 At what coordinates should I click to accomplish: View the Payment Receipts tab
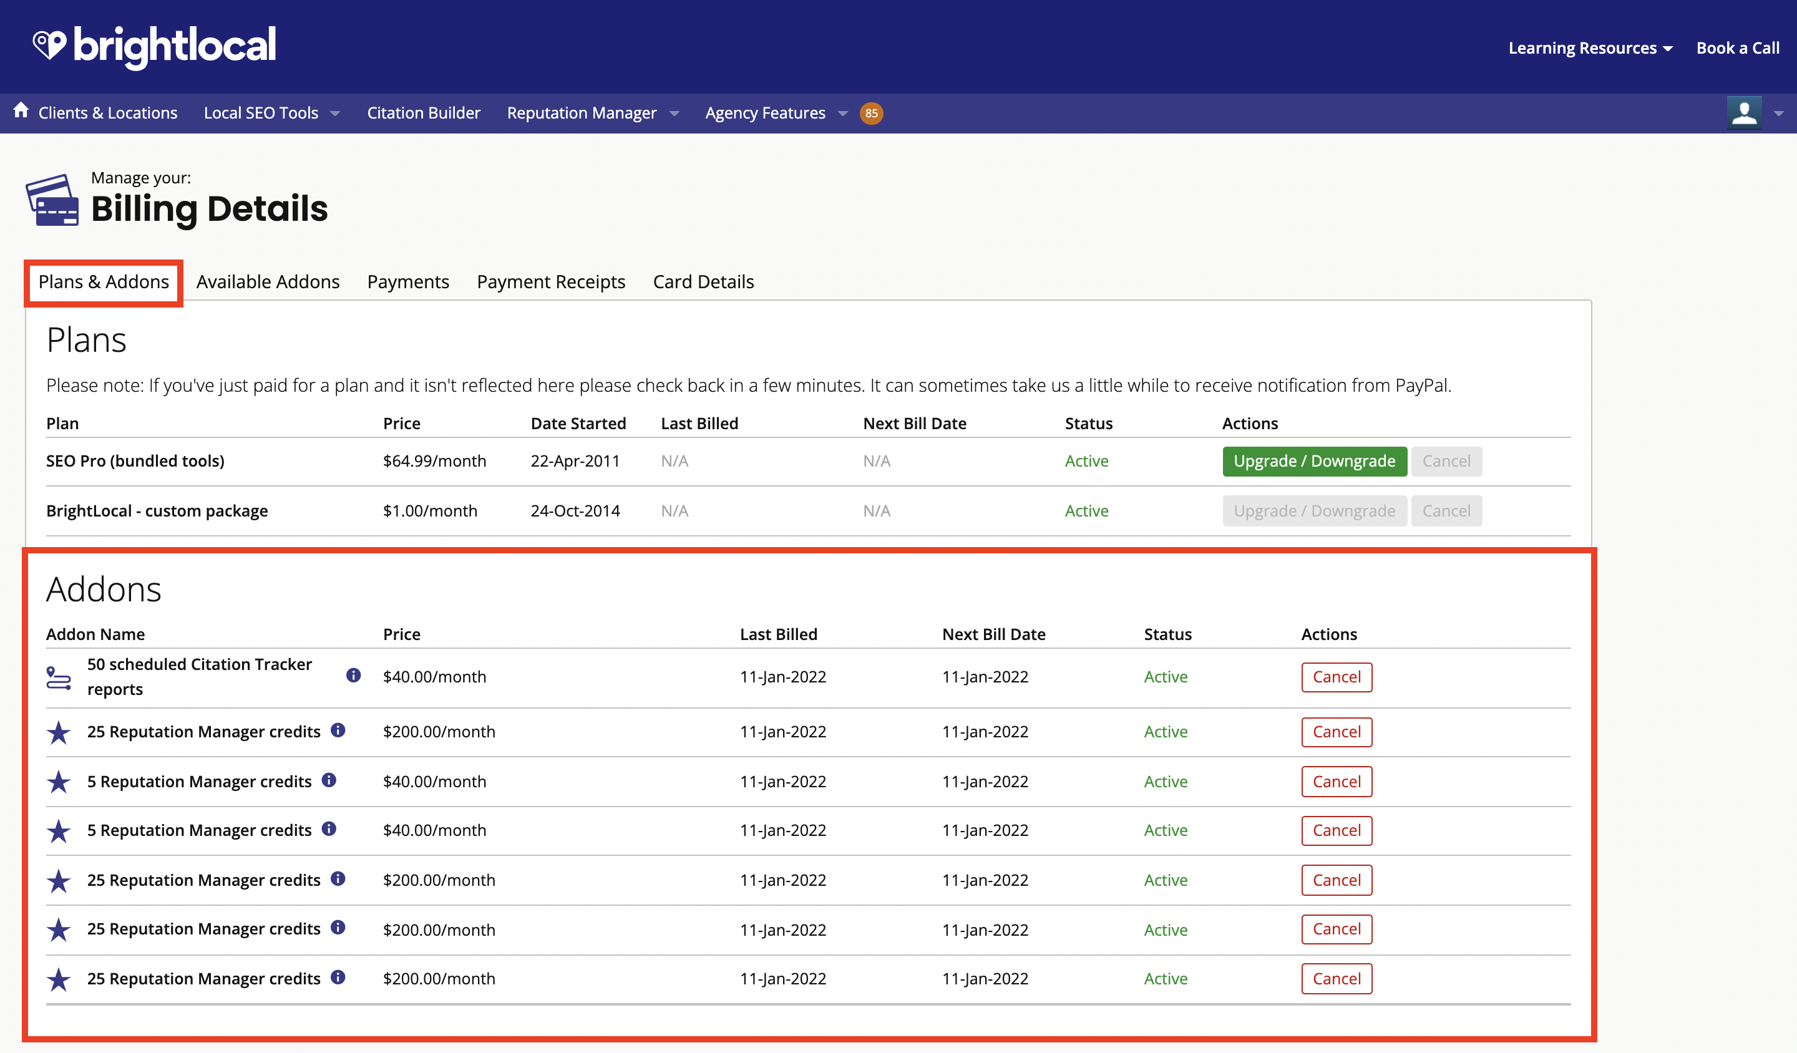point(550,281)
